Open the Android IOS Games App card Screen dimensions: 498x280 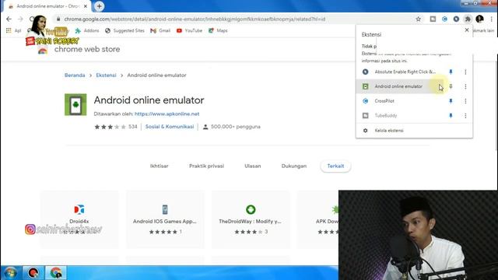(165, 219)
